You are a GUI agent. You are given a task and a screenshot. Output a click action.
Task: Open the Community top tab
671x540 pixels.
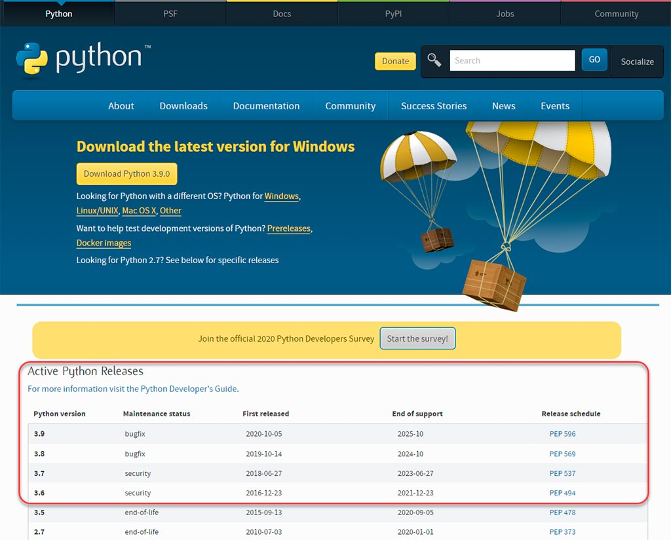616,14
